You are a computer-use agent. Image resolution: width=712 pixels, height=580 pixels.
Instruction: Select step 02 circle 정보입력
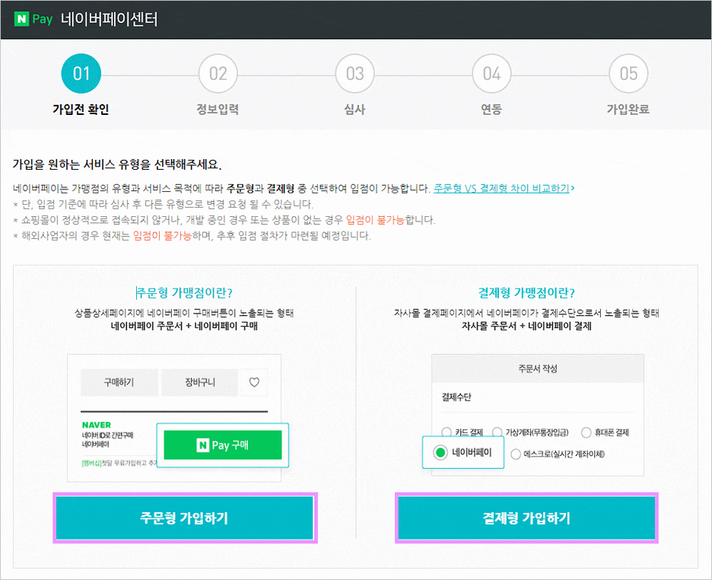[x=218, y=74]
